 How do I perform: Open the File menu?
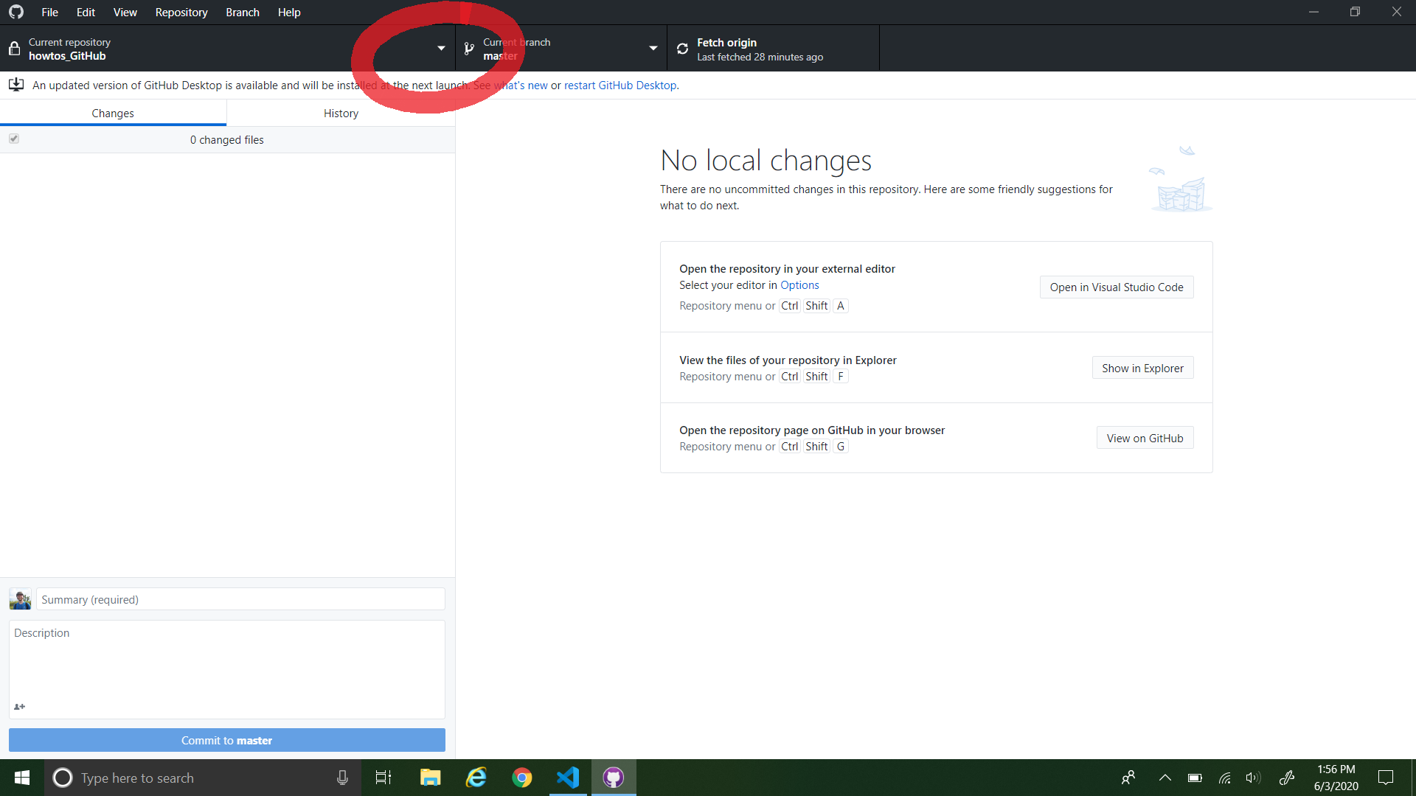tap(49, 12)
